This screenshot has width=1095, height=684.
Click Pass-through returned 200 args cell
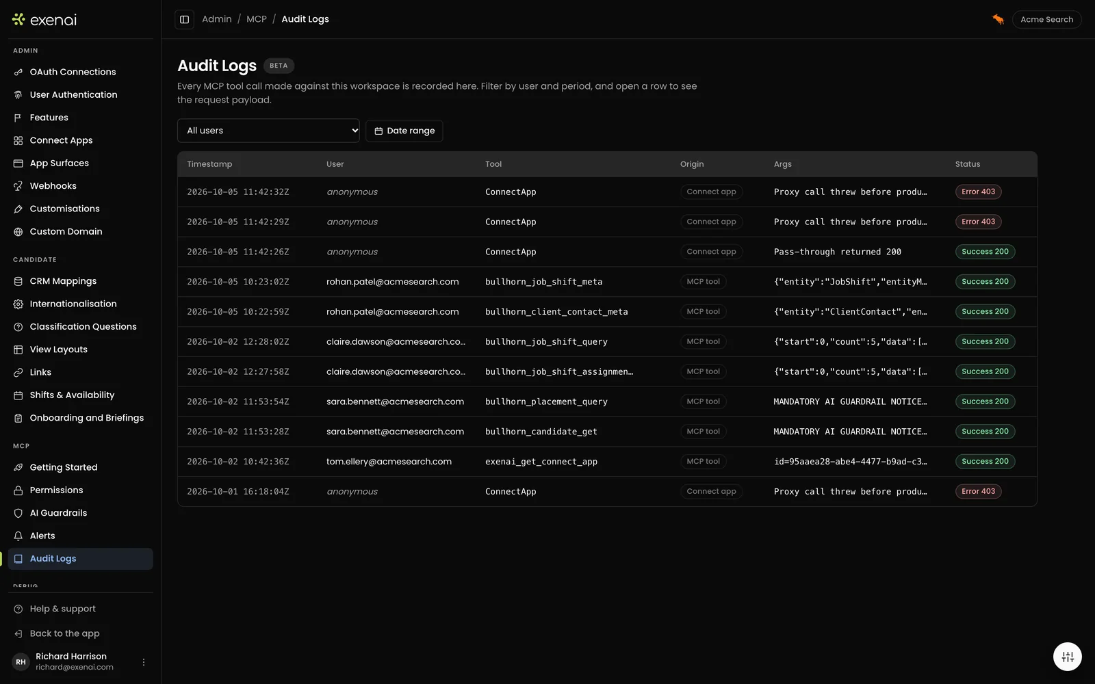[x=837, y=252]
